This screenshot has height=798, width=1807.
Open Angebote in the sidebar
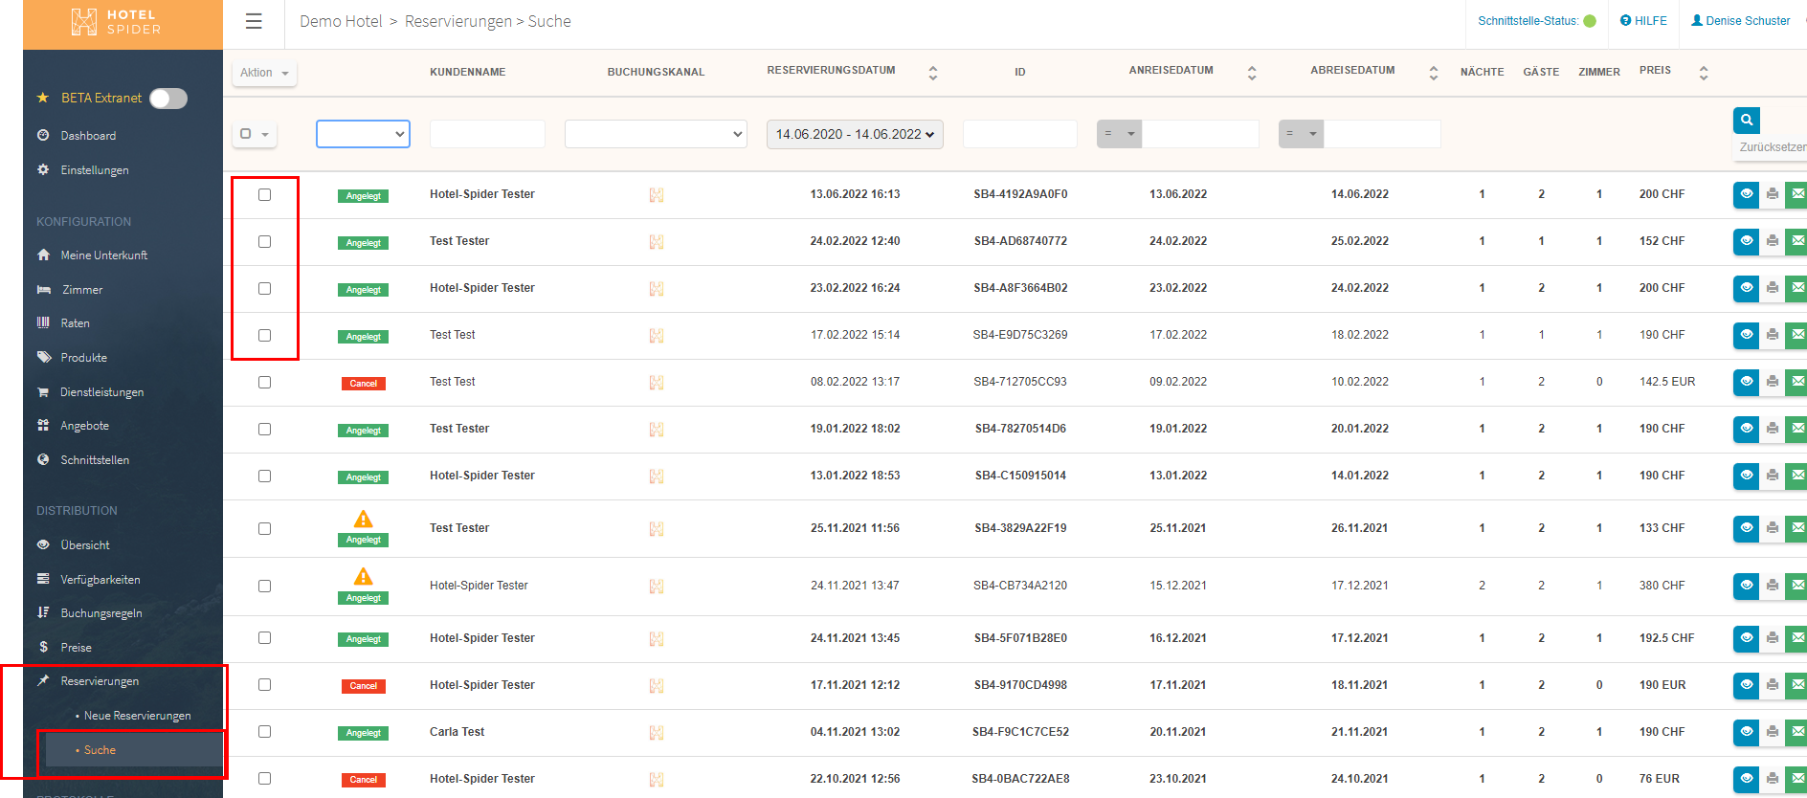point(84,426)
